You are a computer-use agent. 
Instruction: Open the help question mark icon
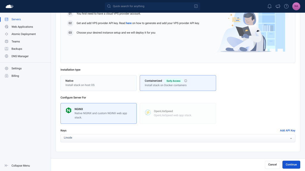pos(286,6)
